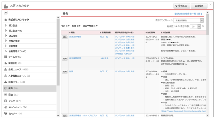
Task: Open タスク (67) menu item
Action: point(30,101)
